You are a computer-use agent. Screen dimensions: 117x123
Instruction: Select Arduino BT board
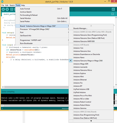coord(91,86)
